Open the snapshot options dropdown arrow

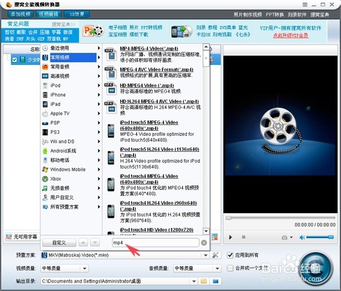[x=291, y=238]
